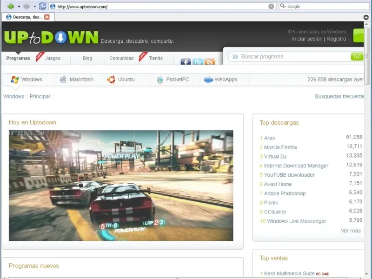This screenshot has height=279, width=372.
Task: Open Windows Live Messenger link
Action: (x=296, y=221)
